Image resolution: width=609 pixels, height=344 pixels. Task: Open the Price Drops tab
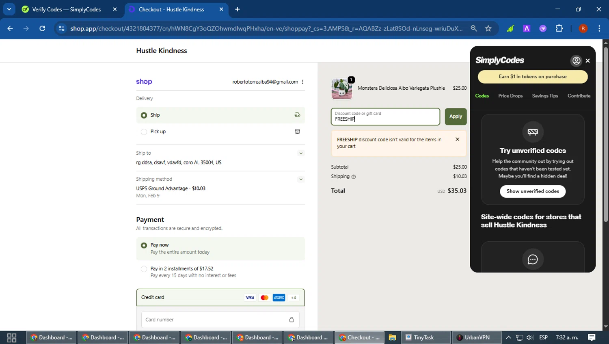510,96
